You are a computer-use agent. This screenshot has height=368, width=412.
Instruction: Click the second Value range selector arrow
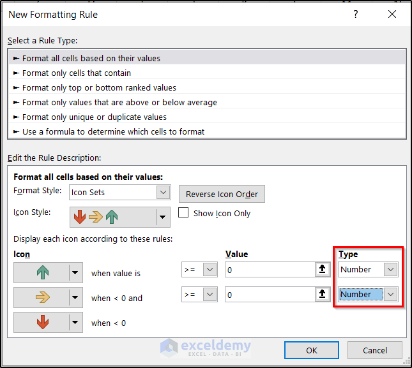click(321, 295)
